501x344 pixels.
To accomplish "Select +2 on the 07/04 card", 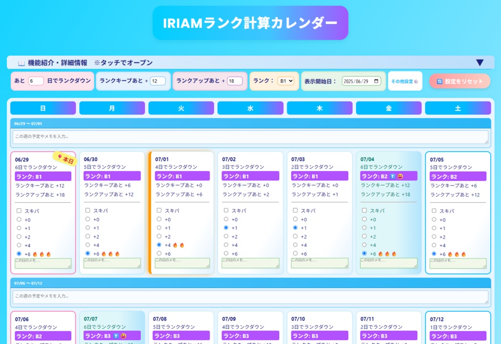I will tap(364, 236).
